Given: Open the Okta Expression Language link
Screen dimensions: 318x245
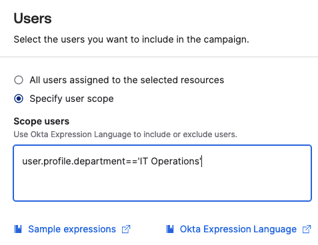Looking at the screenshot, I should point(238,229).
